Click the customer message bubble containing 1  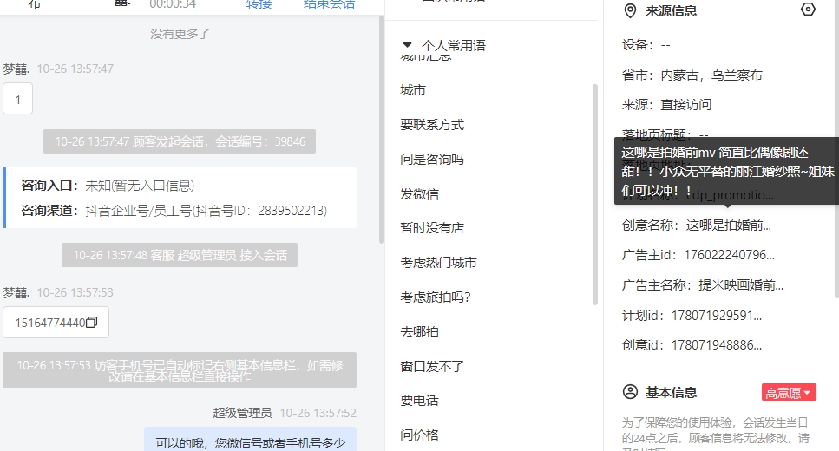[17, 99]
